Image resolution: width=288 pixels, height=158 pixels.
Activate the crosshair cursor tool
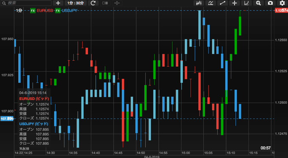tap(235, 3)
